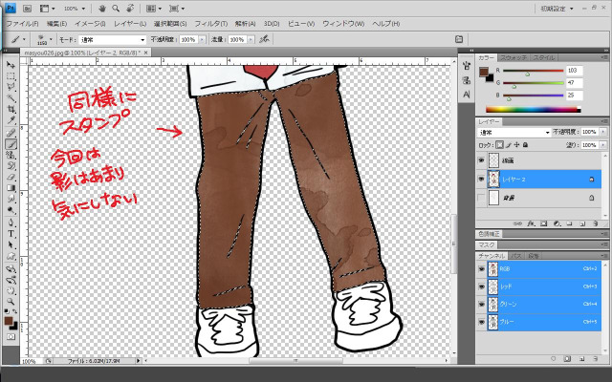Hide the レイヤー 2 layer
The height and width of the screenshot is (382, 612).
[481, 179]
